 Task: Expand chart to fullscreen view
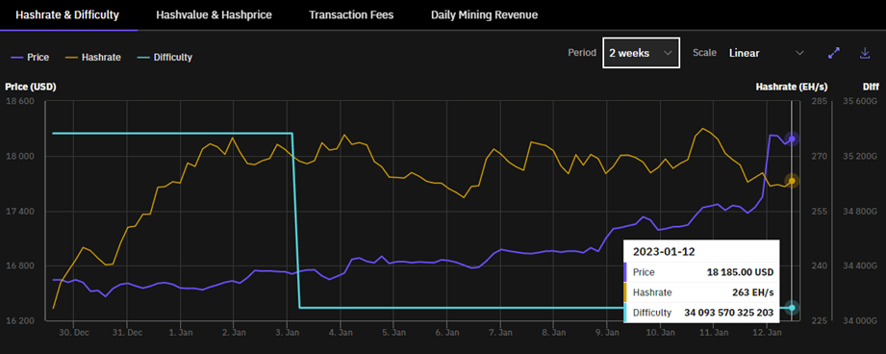coord(834,53)
